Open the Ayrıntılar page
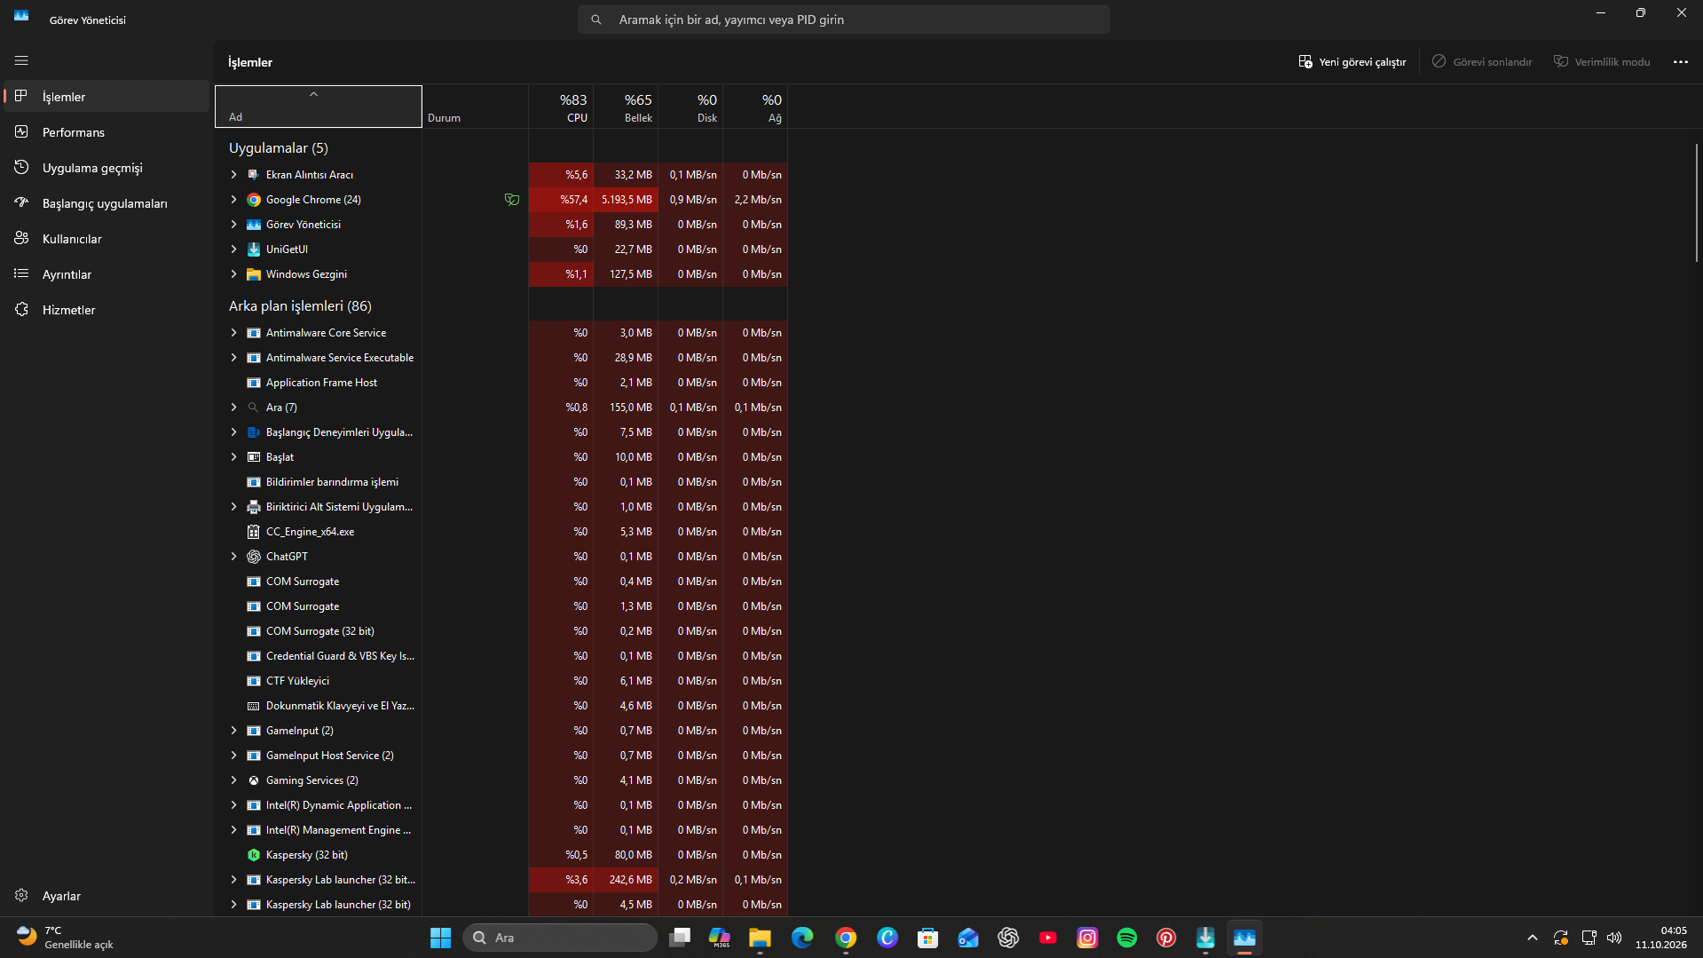Screen dimensions: 1703x958 (106, 274)
